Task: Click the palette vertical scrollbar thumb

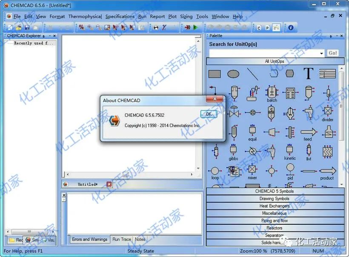Action: point(341,106)
